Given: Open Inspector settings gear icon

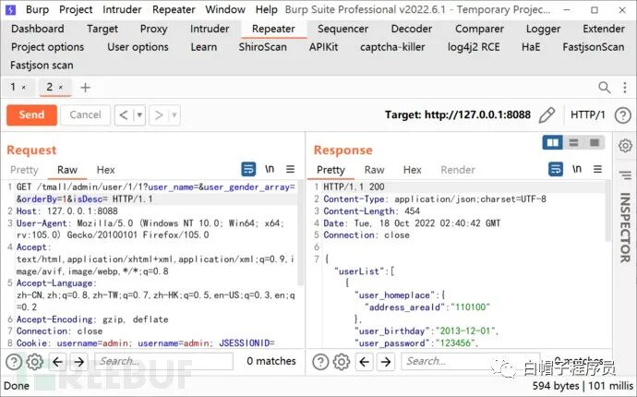Looking at the screenshot, I should click(625, 146).
